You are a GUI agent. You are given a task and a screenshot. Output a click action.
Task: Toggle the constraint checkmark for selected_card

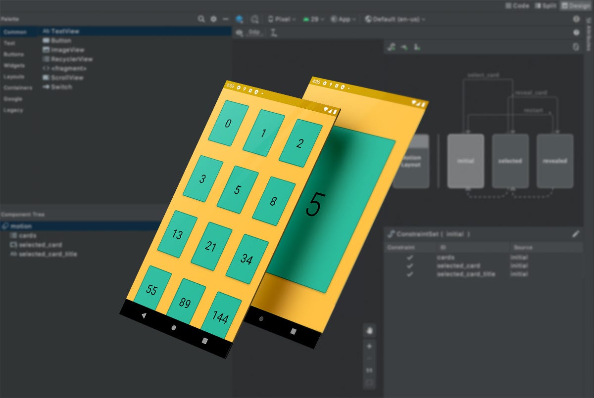coord(410,265)
